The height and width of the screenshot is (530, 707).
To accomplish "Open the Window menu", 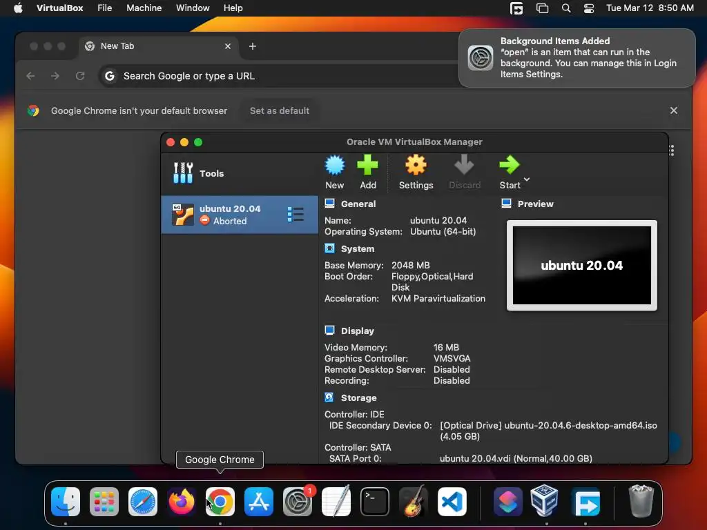I will tap(193, 8).
